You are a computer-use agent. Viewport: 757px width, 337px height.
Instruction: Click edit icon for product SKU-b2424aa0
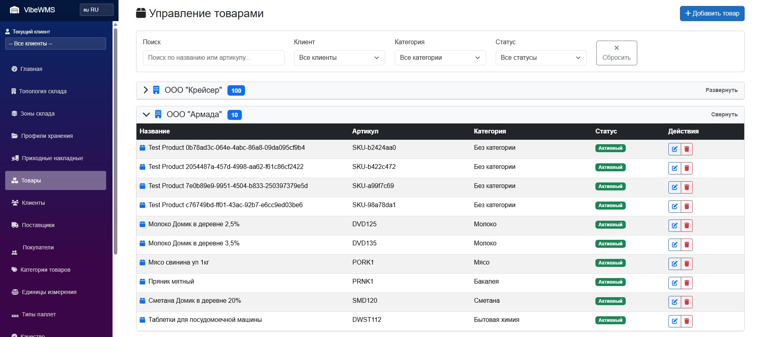(x=674, y=149)
